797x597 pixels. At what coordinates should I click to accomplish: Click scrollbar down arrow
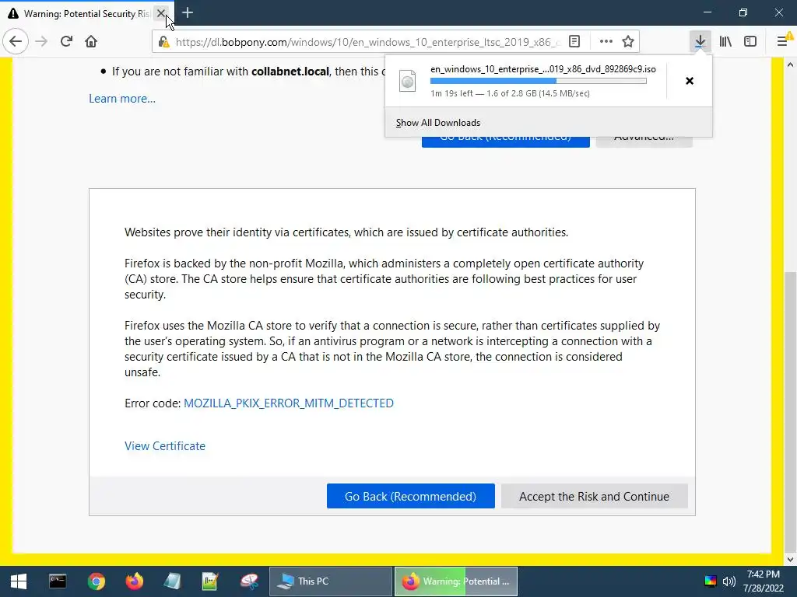[791, 560]
